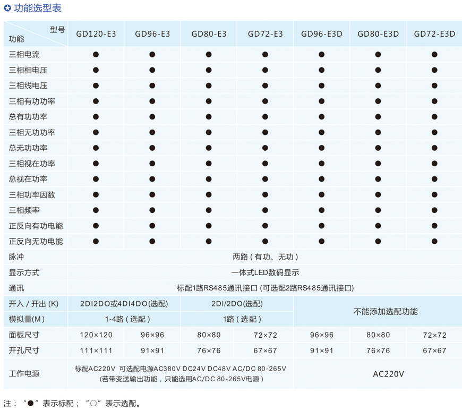Select the 总无功功率 row label
This screenshot has width=462, height=411.
coord(28,148)
